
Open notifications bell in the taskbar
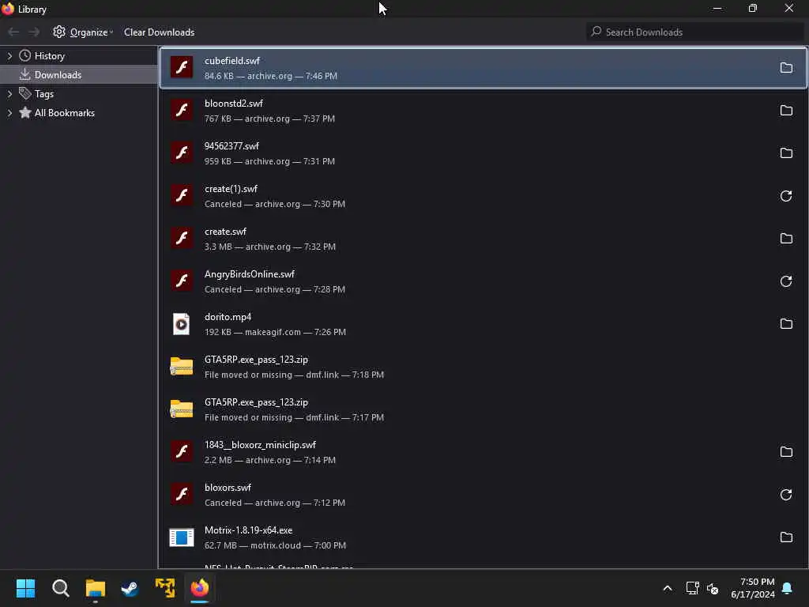788,588
